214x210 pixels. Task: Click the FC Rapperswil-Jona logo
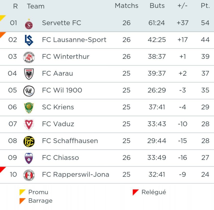point(29,175)
